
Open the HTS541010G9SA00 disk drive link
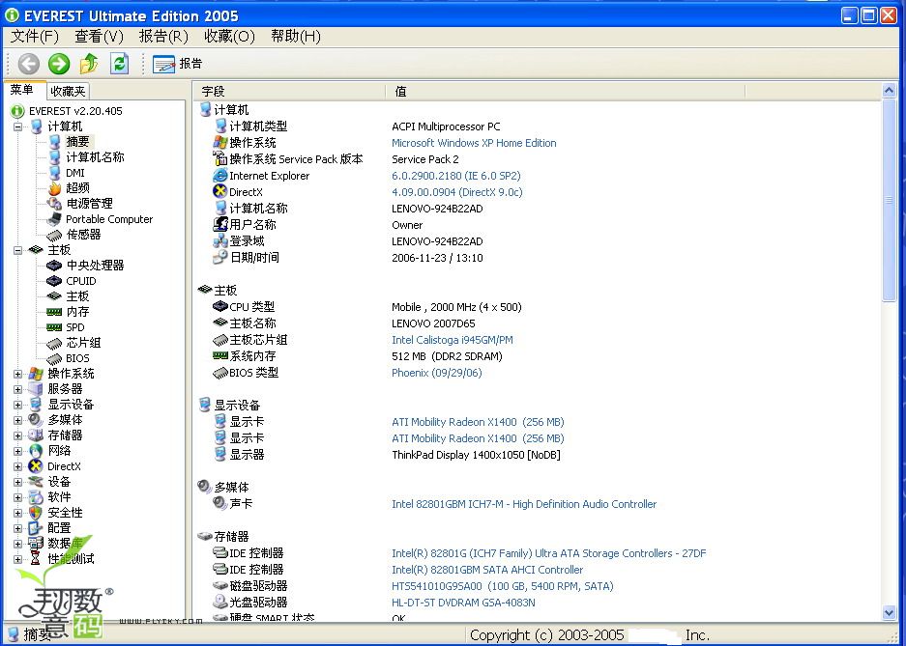pyautogui.click(x=503, y=586)
